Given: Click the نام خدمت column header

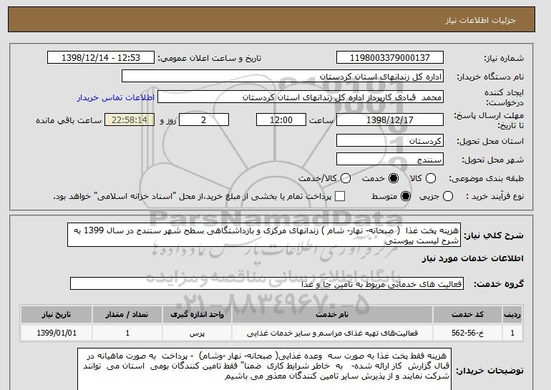Looking at the screenshot, I should [332, 314].
